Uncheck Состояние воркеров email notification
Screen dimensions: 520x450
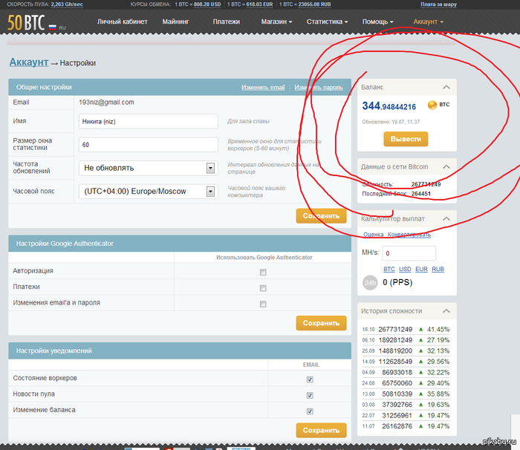[310, 379]
